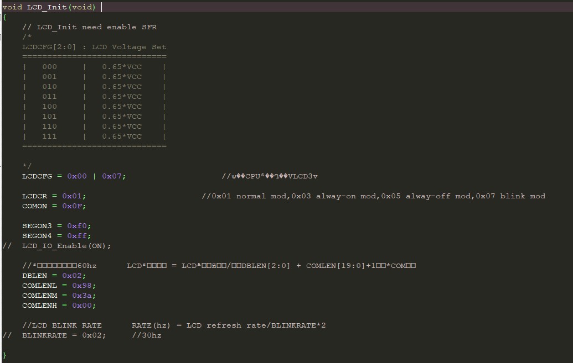Viewport: 573px width, 363px height.
Task: Click the '//30hz' comment
Action: pyautogui.click(x=147, y=335)
